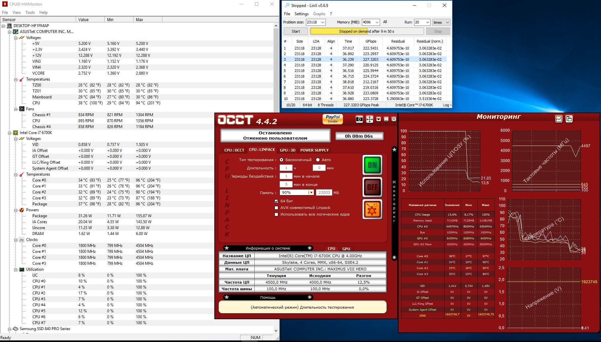Open the HWMonitor Tools menu

pos(30,13)
